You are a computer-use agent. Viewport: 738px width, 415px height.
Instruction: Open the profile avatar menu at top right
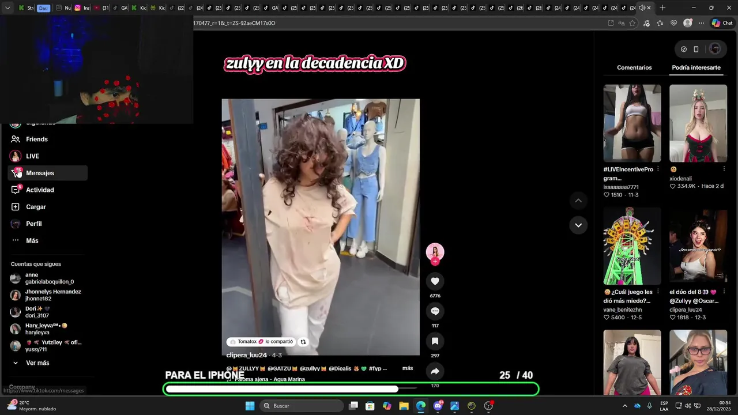(715, 49)
